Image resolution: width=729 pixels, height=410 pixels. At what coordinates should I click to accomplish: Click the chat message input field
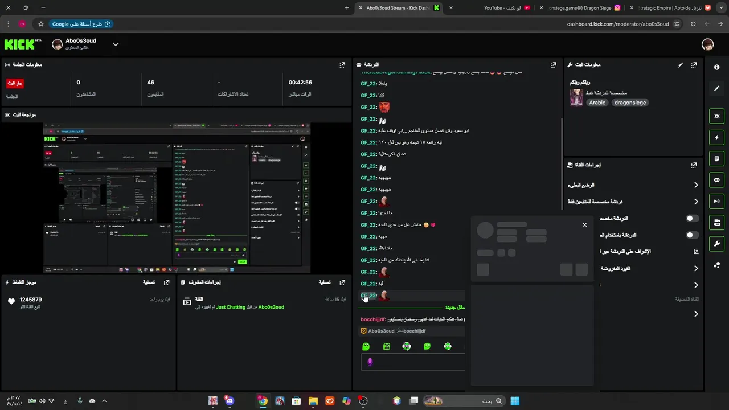point(413,362)
